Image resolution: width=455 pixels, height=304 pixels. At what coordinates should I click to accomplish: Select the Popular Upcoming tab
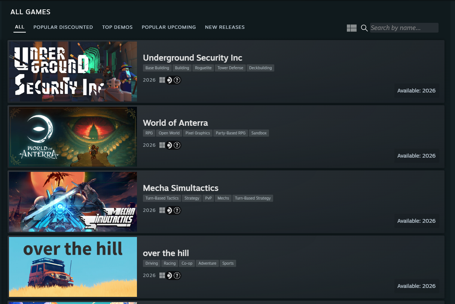168,27
